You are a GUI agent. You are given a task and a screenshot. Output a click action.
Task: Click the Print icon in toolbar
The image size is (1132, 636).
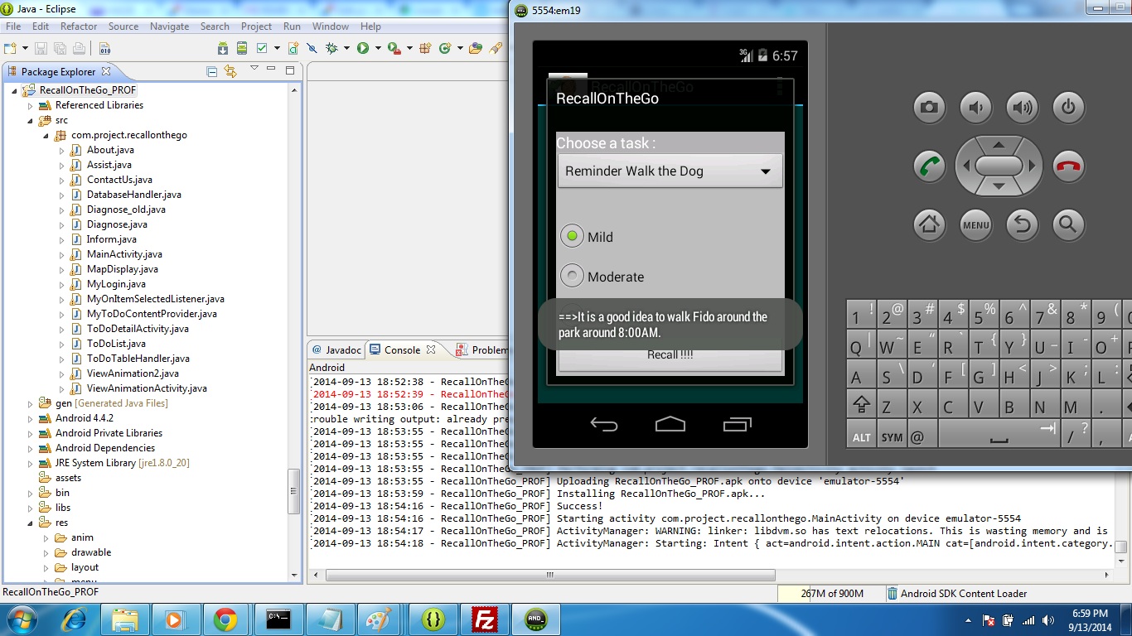coord(79,49)
